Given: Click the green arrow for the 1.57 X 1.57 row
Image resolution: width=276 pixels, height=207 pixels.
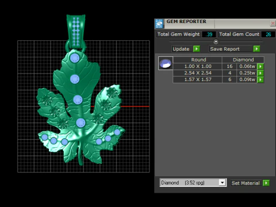Looking at the screenshot, I should pyautogui.click(x=260, y=79).
